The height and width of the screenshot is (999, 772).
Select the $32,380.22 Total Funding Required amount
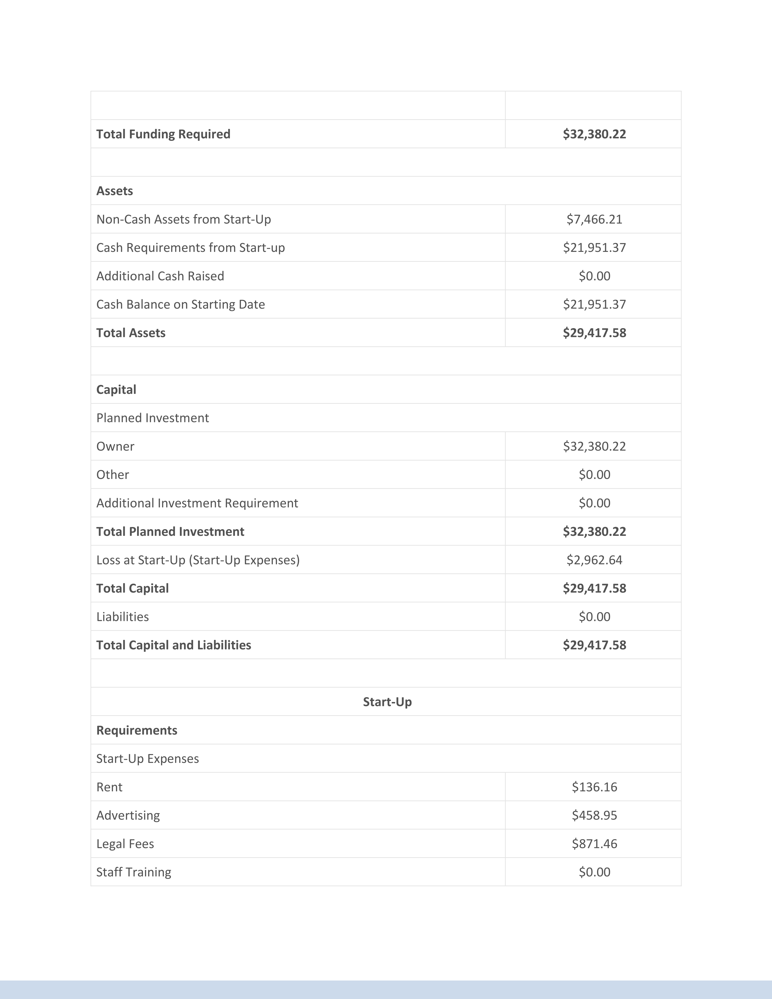point(594,134)
